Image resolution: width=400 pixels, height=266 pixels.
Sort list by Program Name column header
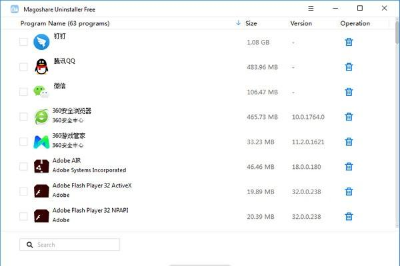(65, 23)
